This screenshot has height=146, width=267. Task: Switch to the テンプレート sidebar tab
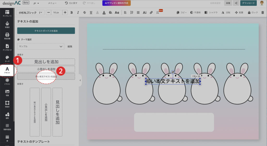(7, 13)
